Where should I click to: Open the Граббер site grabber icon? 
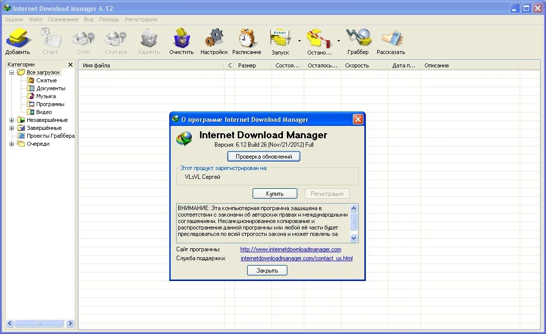[358, 38]
